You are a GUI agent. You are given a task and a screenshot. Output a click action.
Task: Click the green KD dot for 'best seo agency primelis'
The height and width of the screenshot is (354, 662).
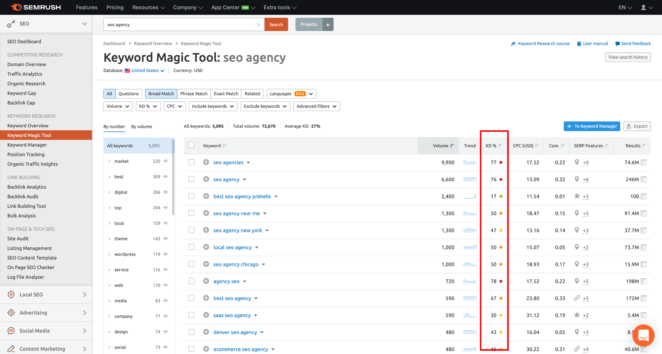(x=501, y=196)
